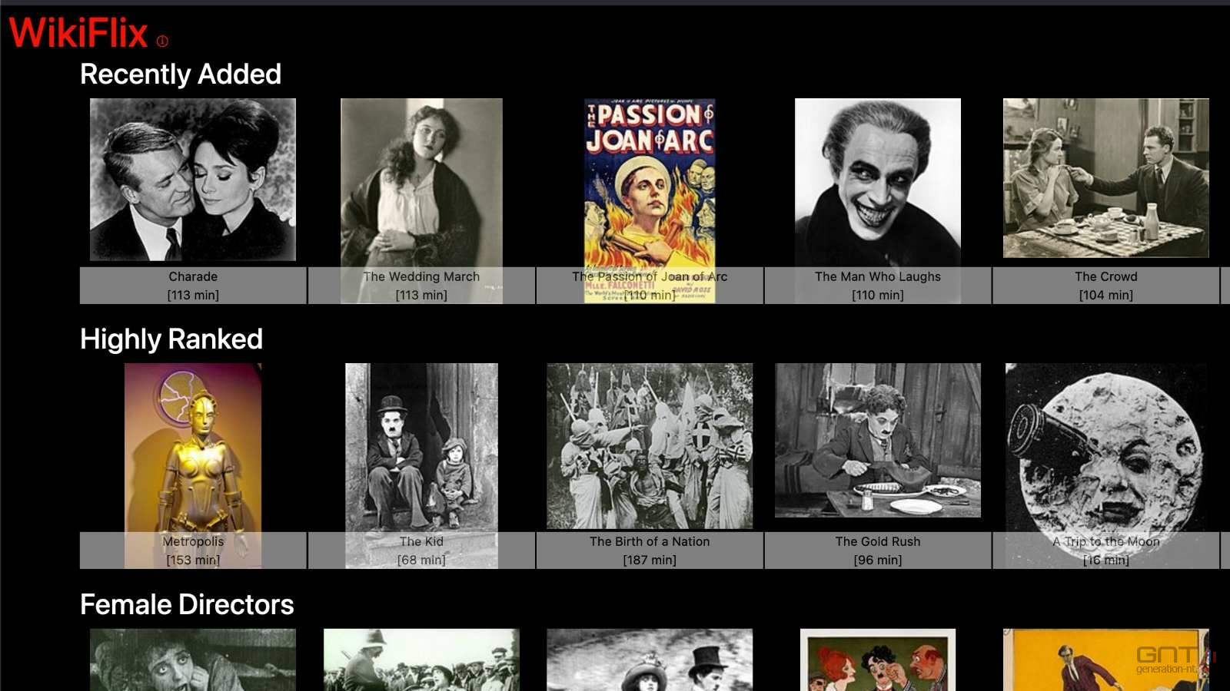
Task: Open fifth thumbnail in Female Directors row
Action: (x=1105, y=660)
